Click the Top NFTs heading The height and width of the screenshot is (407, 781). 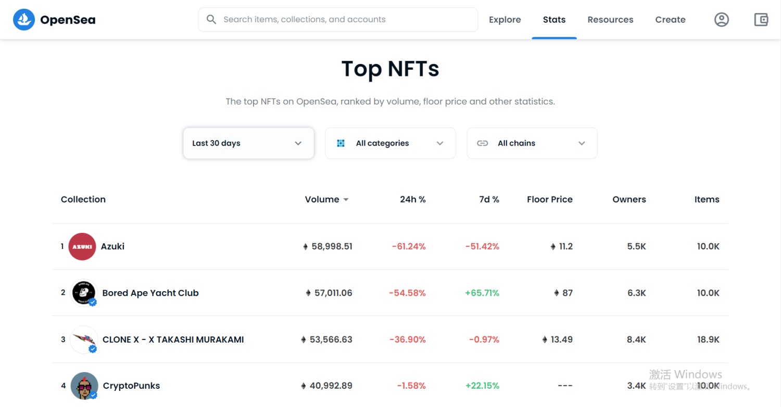[x=391, y=69]
